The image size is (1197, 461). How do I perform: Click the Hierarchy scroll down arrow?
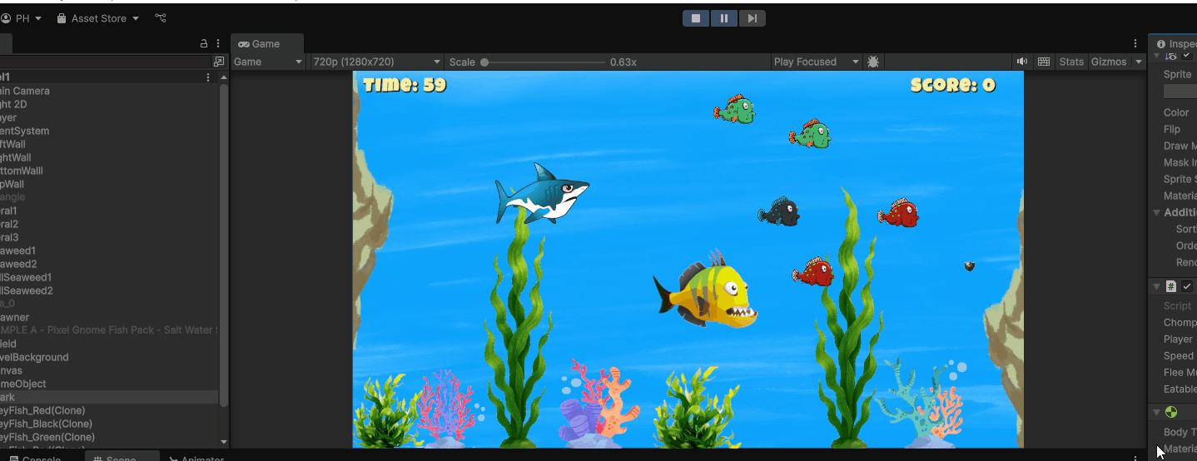223,442
